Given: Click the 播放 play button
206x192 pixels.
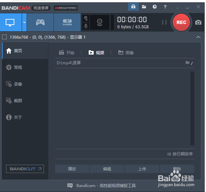Looking at the screenshot, I should (72, 169).
